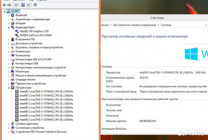
Task: Click the Forward arrow in Device Manager toolbar
Action: [x=9, y=5]
